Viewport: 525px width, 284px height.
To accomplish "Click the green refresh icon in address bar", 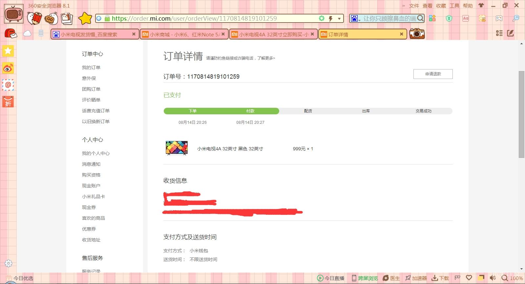I will (322, 18).
